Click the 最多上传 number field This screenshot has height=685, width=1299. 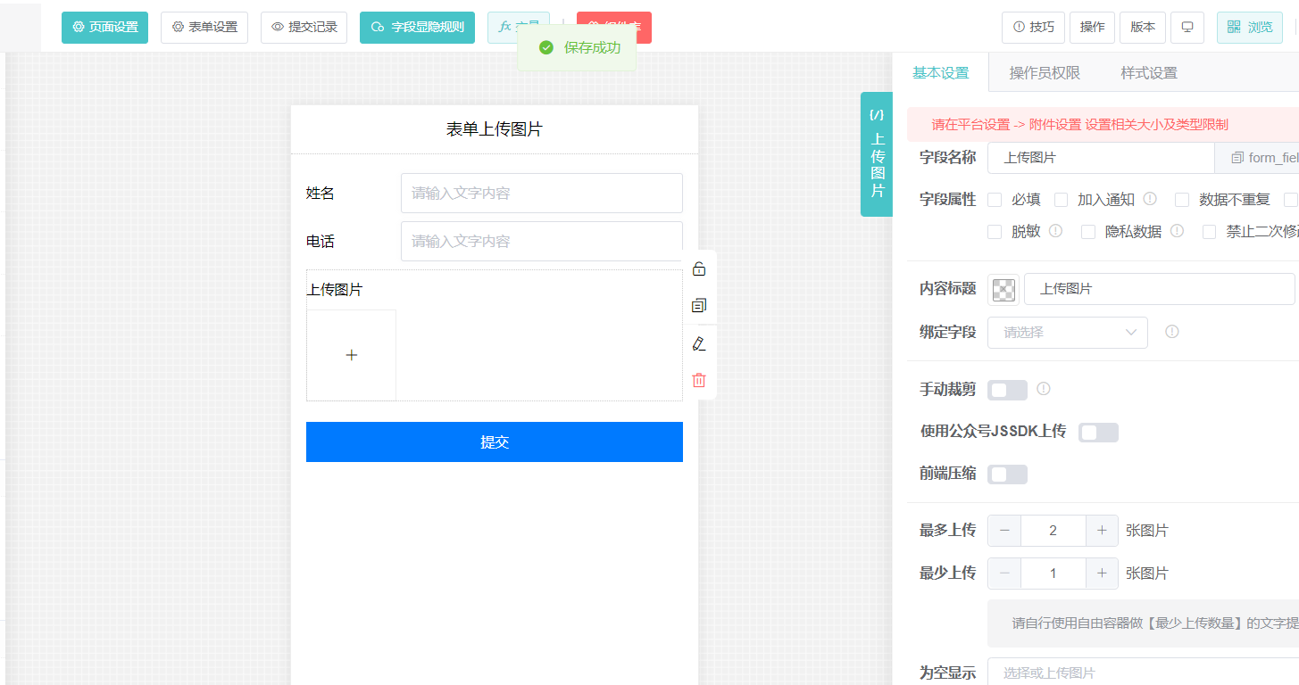[x=1053, y=531]
